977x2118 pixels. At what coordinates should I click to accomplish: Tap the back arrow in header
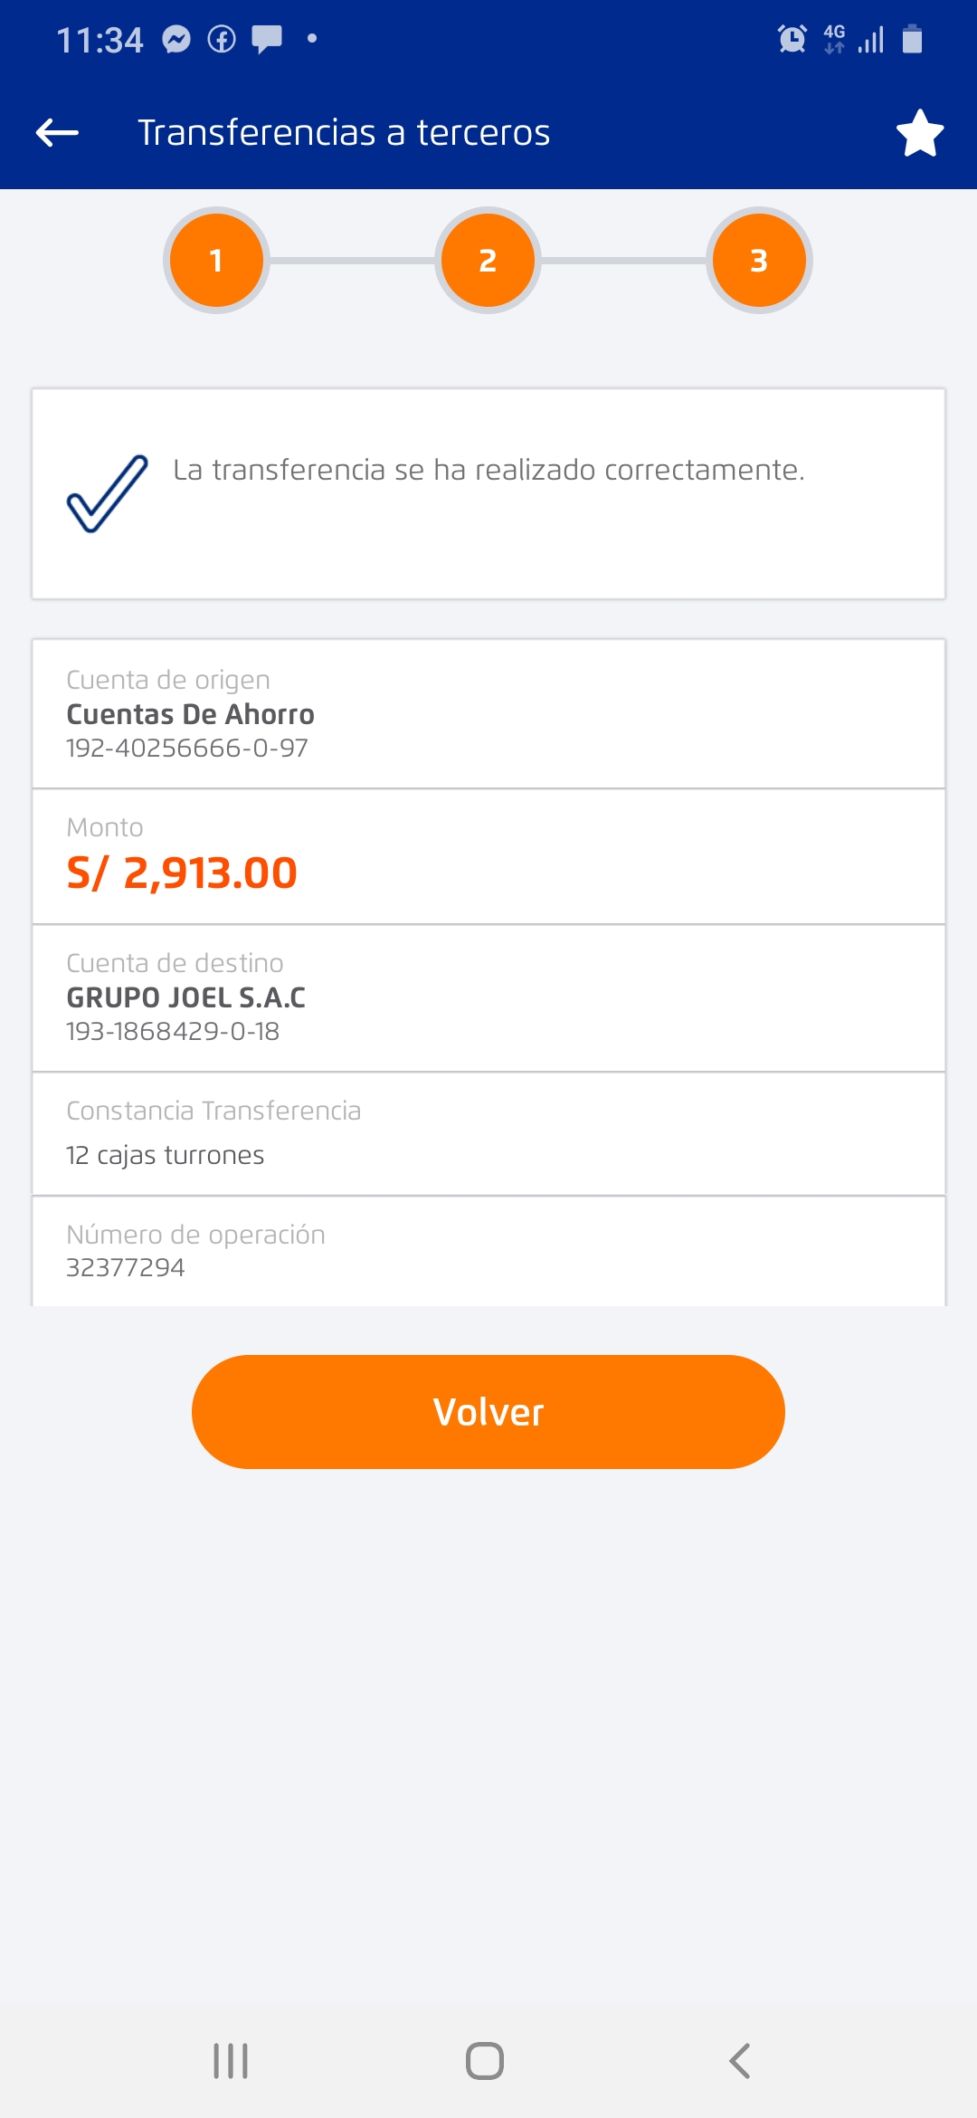point(58,133)
